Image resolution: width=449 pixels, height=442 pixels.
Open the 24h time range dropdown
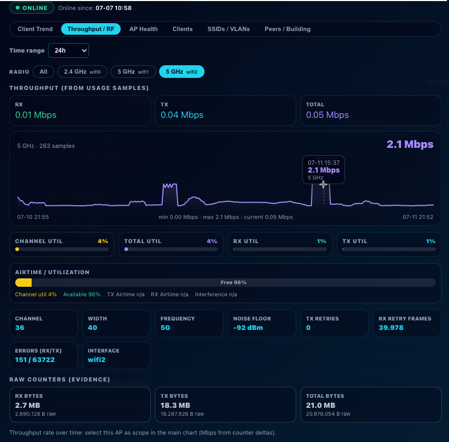tap(69, 51)
